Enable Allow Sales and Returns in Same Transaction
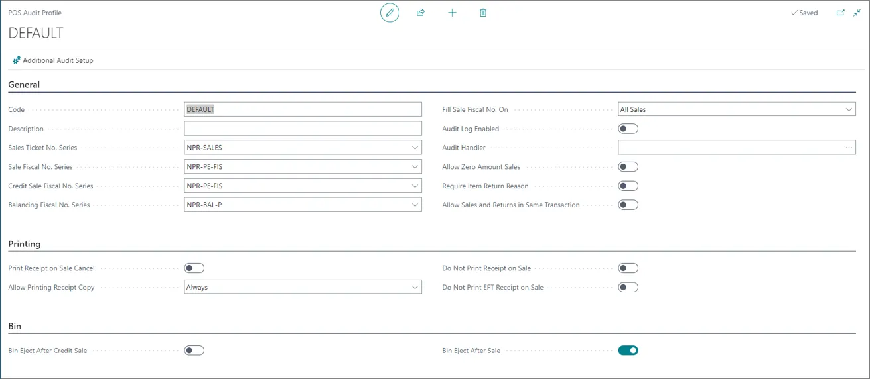 click(x=628, y=205)
